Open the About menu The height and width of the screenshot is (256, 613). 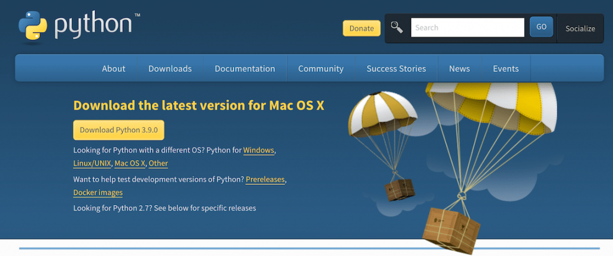pyautogui.click(x=114, y=69)
